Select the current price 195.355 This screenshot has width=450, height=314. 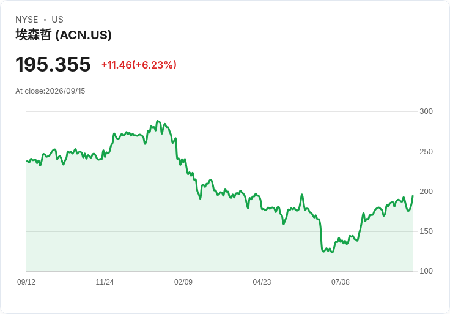(53, 64)
